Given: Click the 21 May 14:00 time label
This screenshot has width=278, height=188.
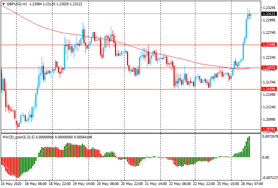Looking at the screenshot, I should [156, 184].
